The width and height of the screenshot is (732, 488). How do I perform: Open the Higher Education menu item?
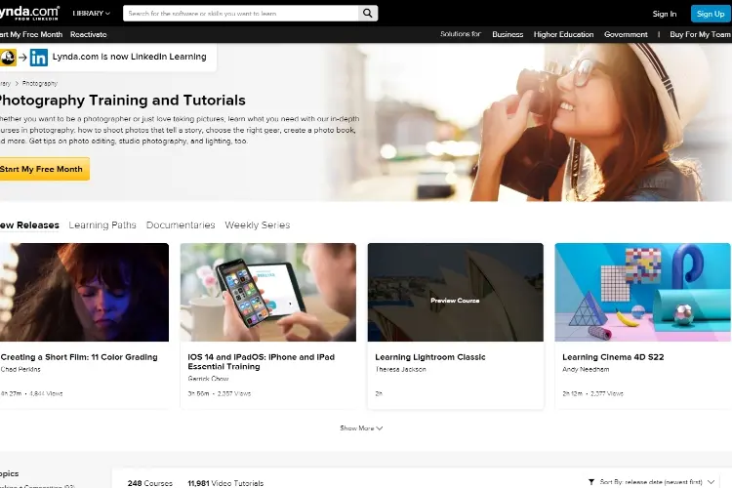coord(563,34)
